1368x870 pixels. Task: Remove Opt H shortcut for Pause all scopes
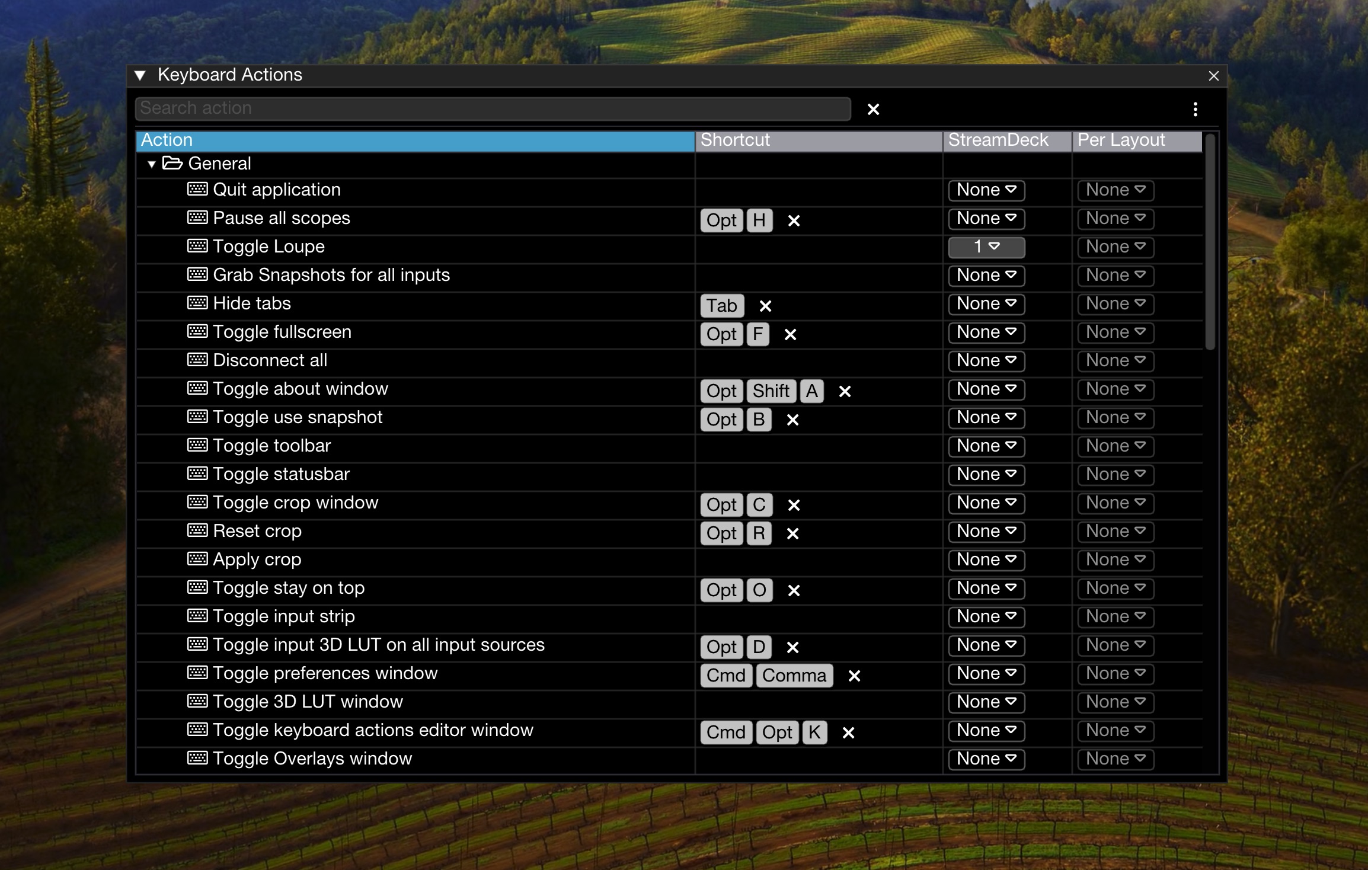coord(794,220)
